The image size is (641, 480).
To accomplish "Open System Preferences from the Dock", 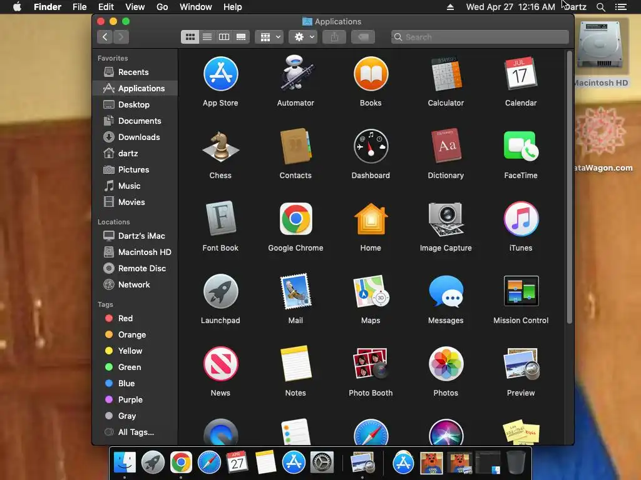I will [322, 463].
